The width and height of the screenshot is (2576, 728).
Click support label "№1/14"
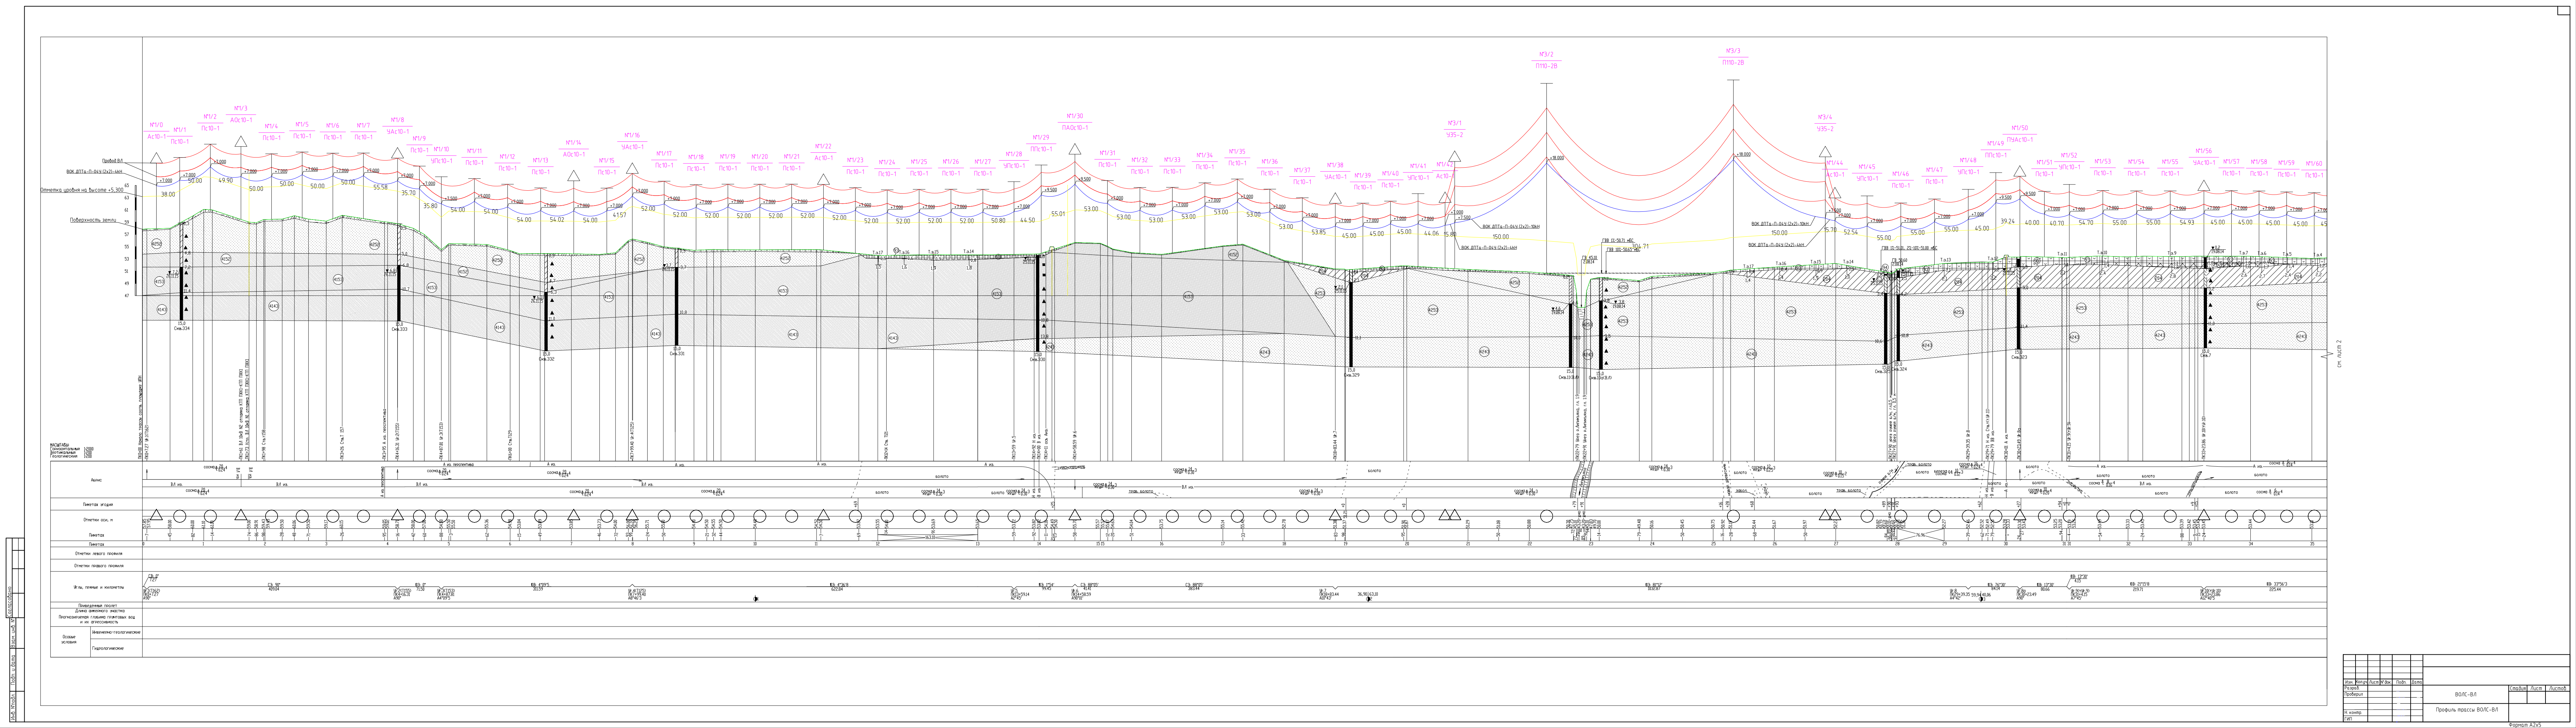[x=573, y=143]
